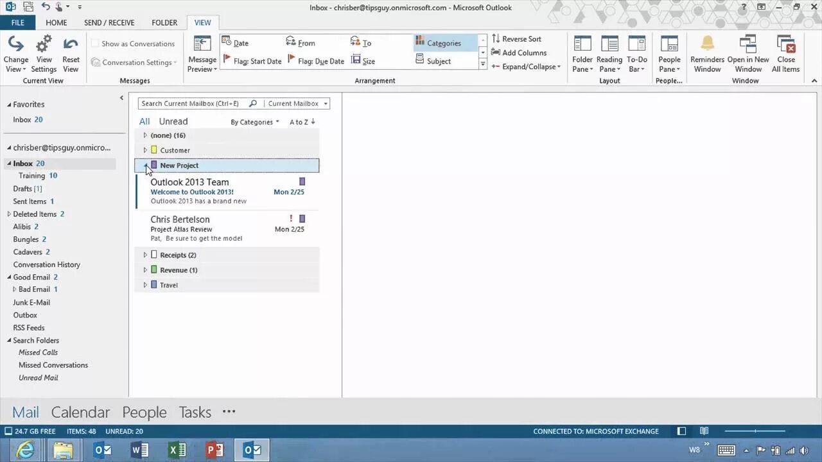
Task: Click the green Revenue category swatch
Action: tap(153, 269)
